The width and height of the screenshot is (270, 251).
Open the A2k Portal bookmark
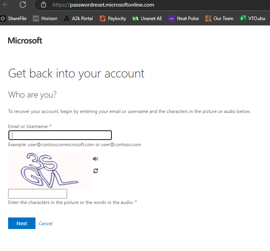click(78, 19)
